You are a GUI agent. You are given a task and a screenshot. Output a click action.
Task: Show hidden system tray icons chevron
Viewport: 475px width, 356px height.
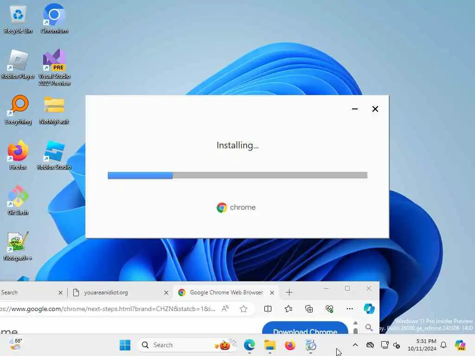click(355, 345)
